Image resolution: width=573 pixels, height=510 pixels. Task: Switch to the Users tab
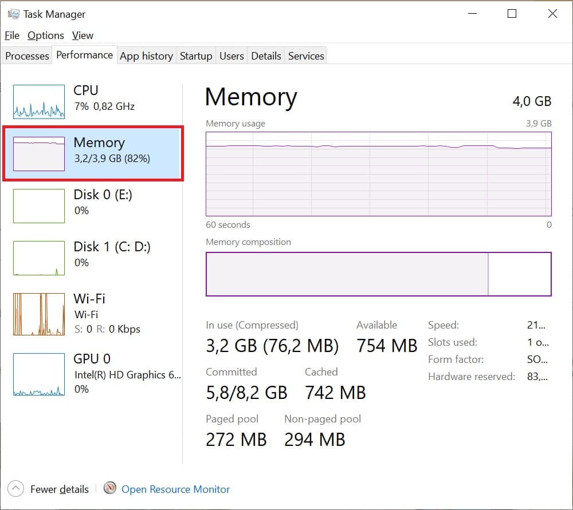231,56
